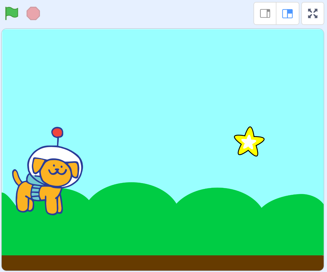Switch to large stage layout
Viewport: 327px width, 272px height.
coord(287,13)
